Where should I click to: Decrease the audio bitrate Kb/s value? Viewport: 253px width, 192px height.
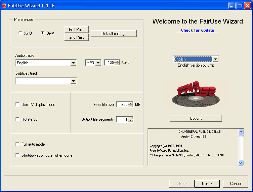117,64
